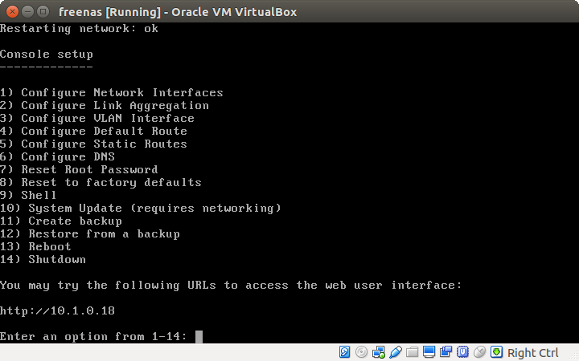The width and height of the screenshot is (579, 361).
Task: Open the shared folders icon
Action: click(x=412, y=352)
